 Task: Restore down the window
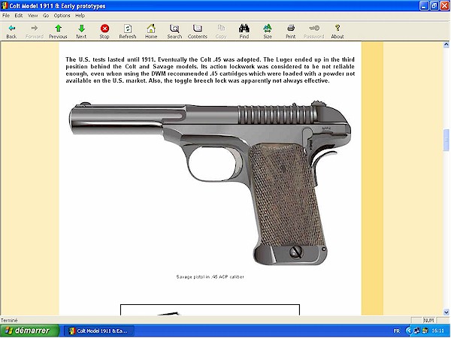click(x=434, y=6)
